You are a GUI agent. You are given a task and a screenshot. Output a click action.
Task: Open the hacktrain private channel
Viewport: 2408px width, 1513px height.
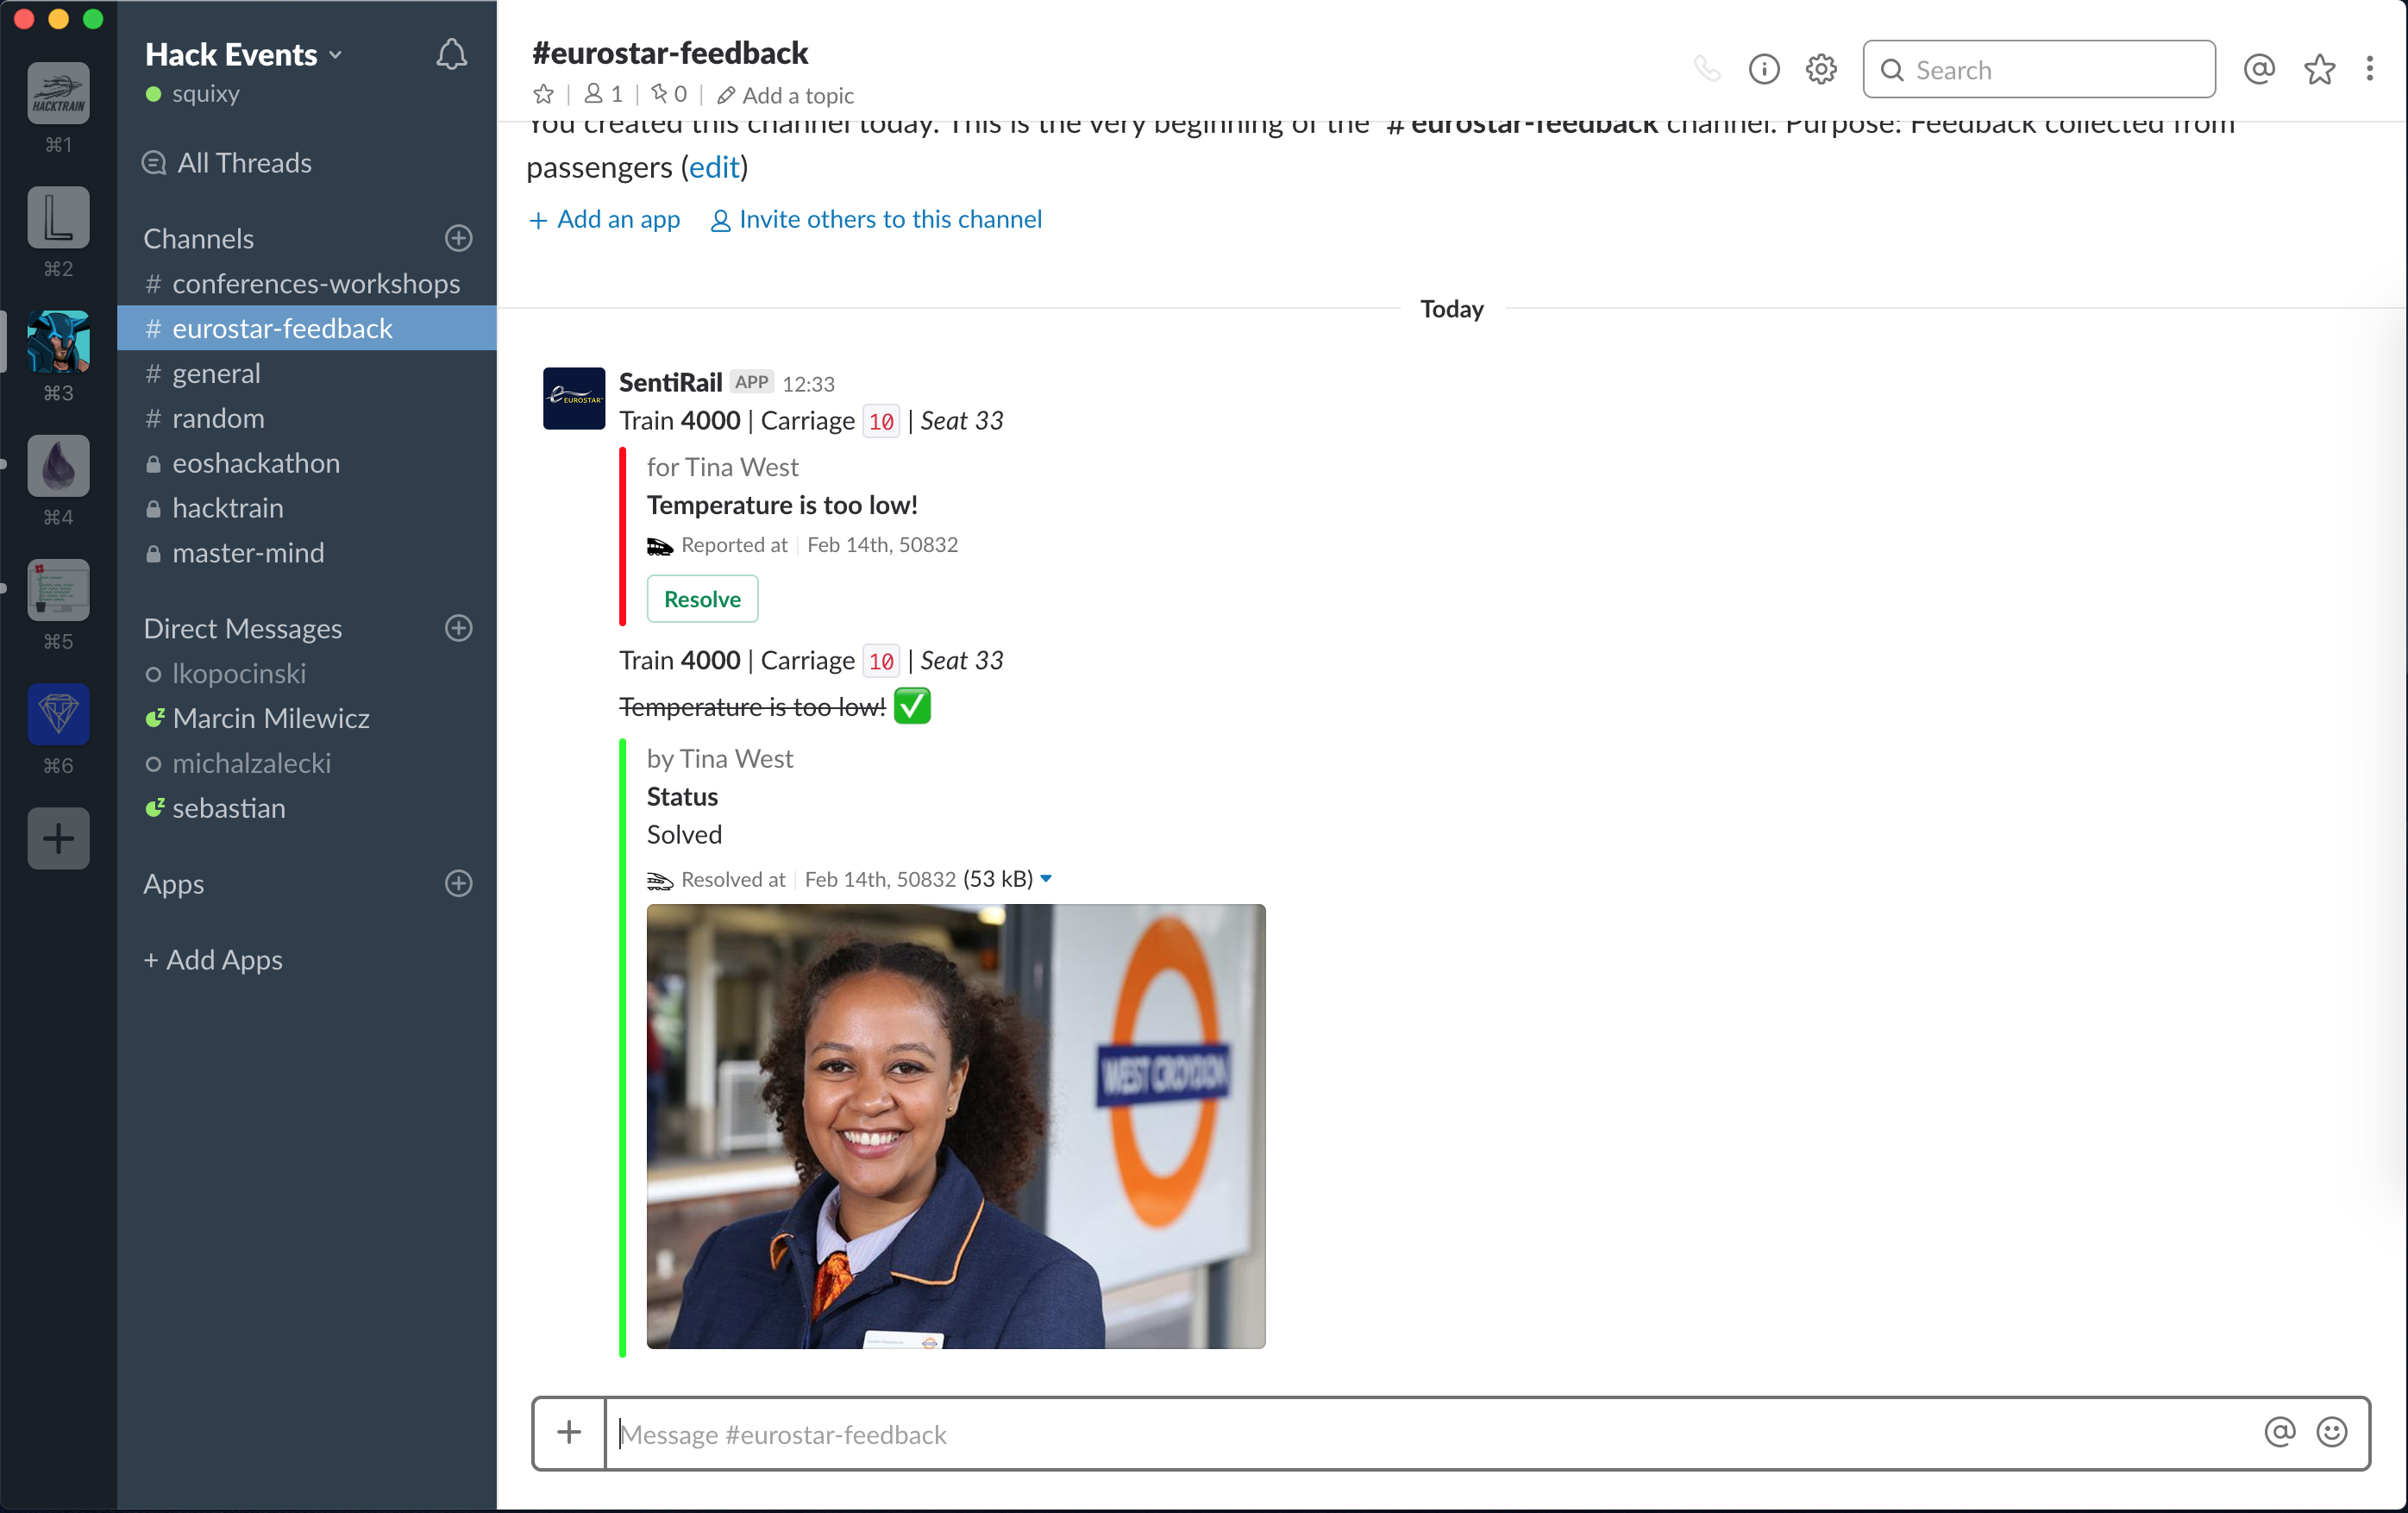click(x=227, y=508)
